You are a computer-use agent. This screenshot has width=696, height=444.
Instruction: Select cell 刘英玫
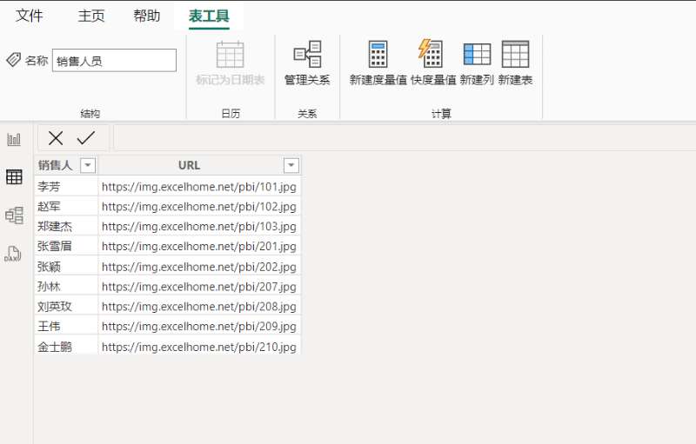(x=66, y=306)
